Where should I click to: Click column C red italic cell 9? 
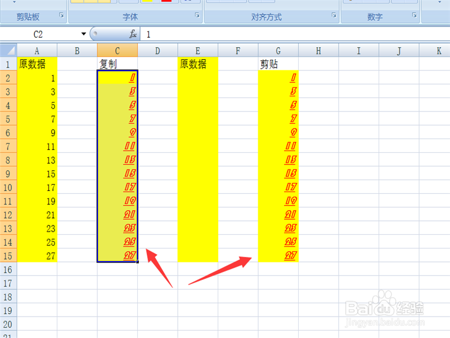[x=118, y=132]
